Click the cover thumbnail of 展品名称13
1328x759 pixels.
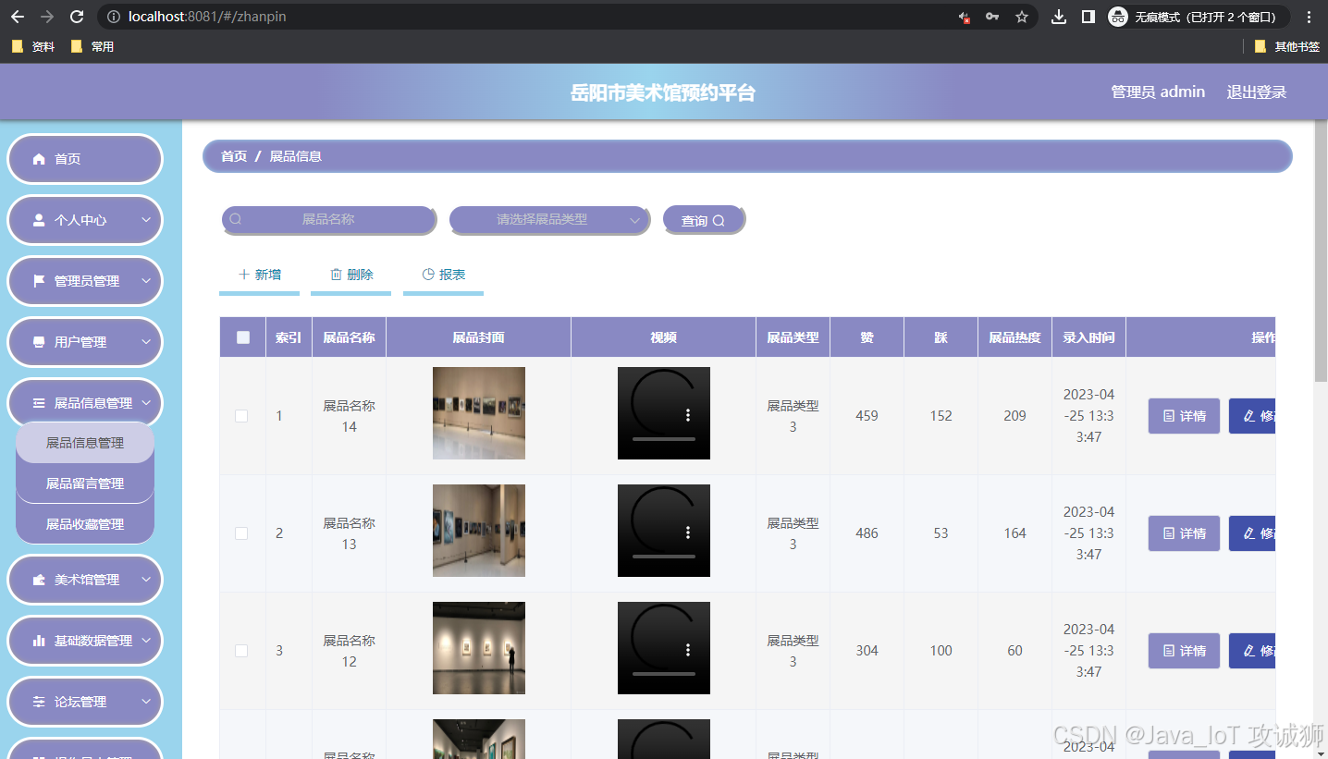point(479,531)
